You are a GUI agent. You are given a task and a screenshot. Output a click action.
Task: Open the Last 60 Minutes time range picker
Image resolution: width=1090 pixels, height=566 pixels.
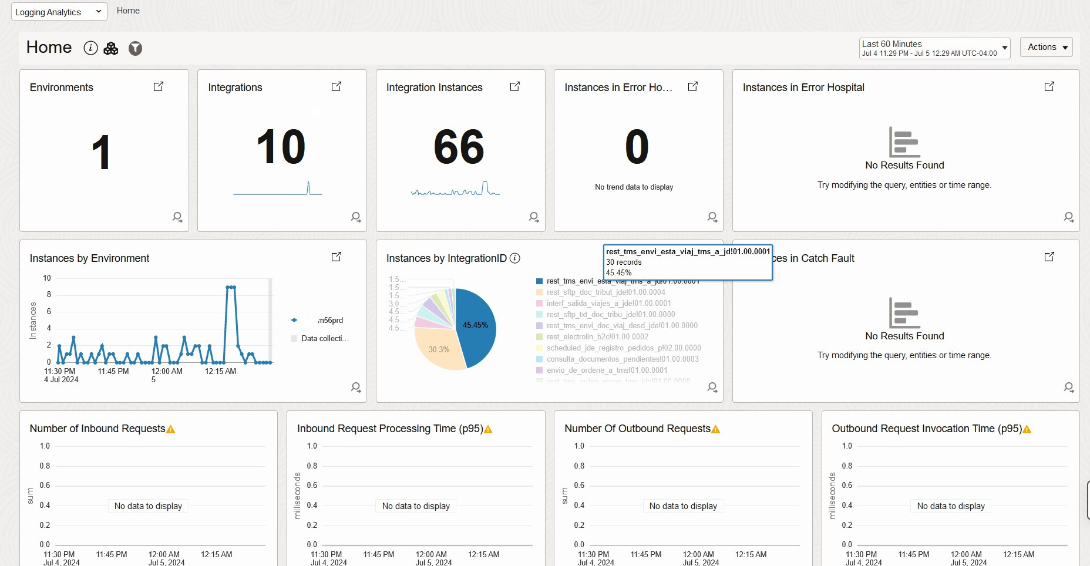click(x=935, y=48)
